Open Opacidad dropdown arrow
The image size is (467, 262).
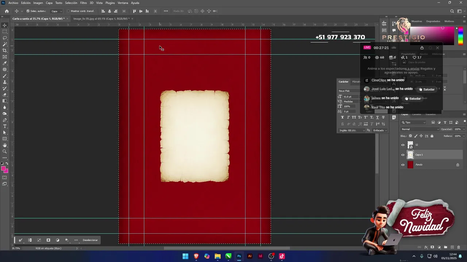pos(464,129)
